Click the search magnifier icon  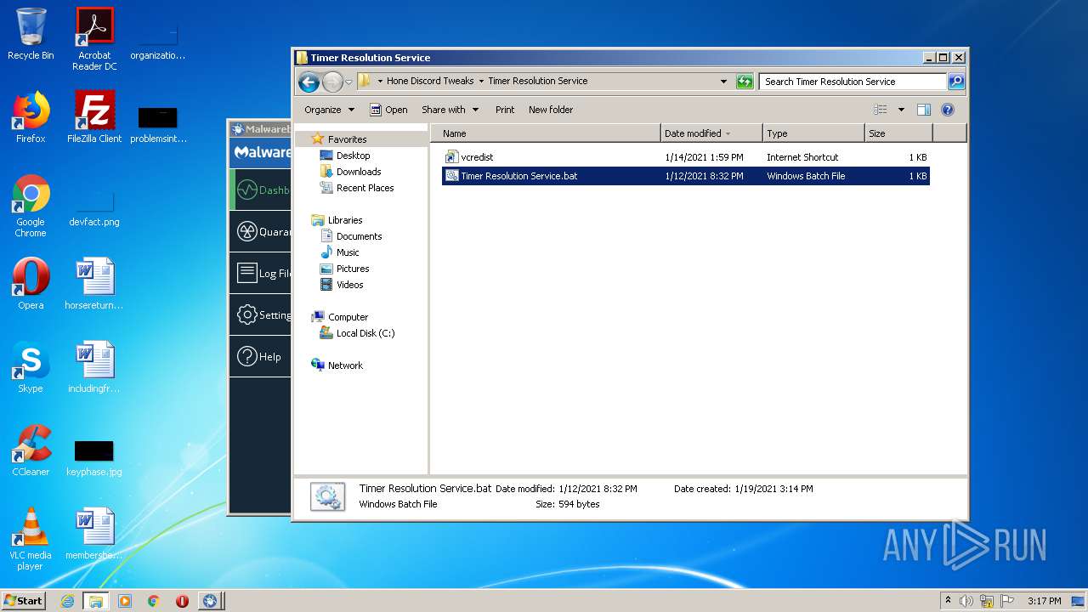point(956,82)
